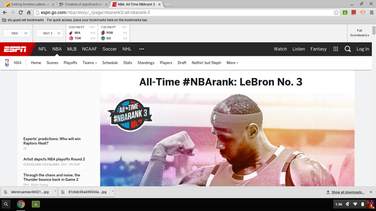Viewport: 376px width, 211px height.
Task: Open the Watch link
Action: pos(280,49)
